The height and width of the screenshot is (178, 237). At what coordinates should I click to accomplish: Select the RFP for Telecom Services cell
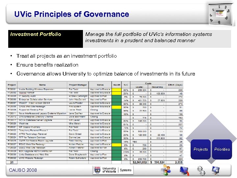pos(32,137)
